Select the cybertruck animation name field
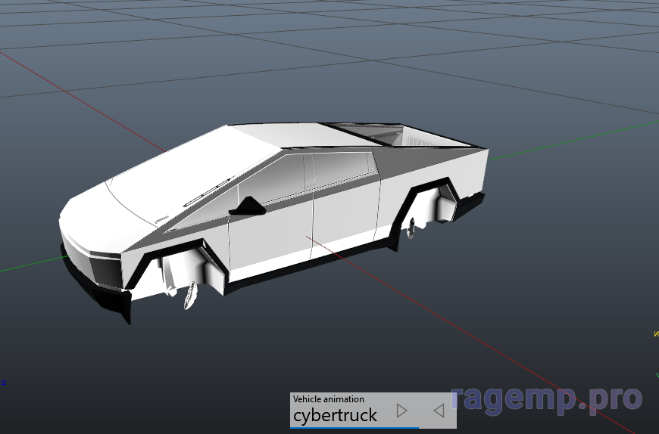This screenshot has width=659, height=434. [335, 415]
